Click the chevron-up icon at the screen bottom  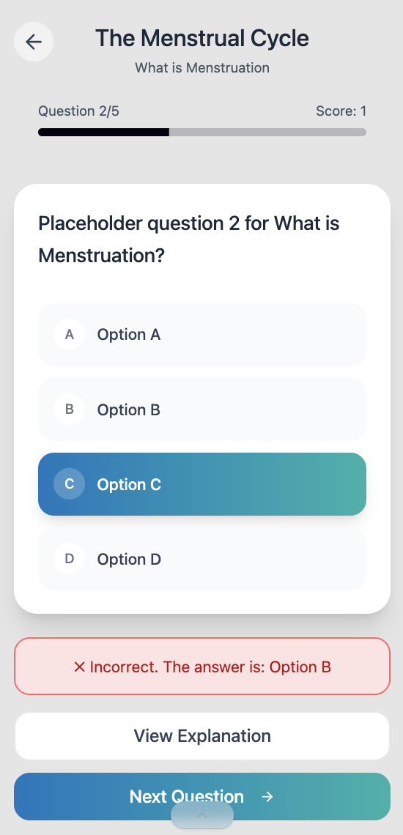click(x=202, y=815)
